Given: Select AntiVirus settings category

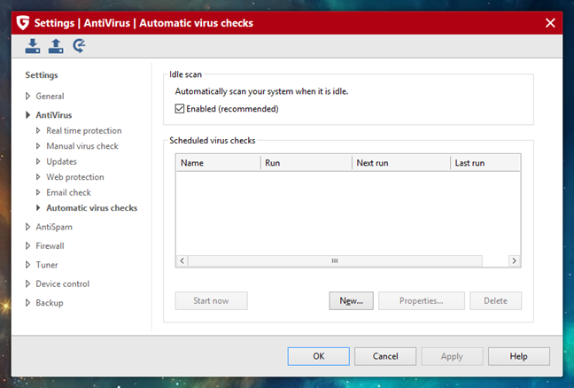Looking at the screenshot, I should [x=54, y=115].
